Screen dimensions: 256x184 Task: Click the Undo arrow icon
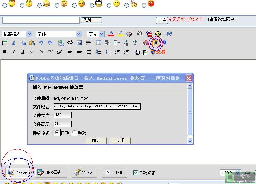click(x=41, y=43)
